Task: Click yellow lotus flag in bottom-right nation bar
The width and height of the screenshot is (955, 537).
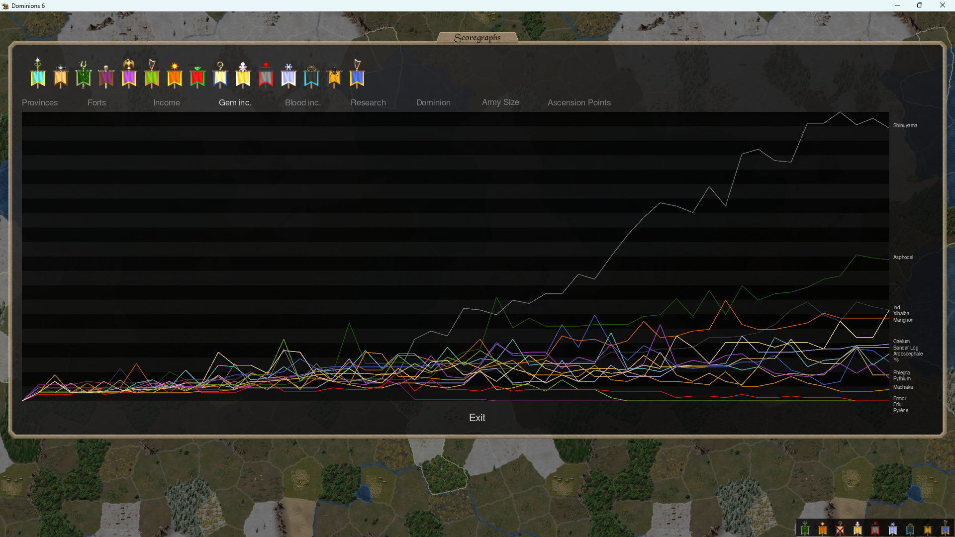Action: pos(858,528)
